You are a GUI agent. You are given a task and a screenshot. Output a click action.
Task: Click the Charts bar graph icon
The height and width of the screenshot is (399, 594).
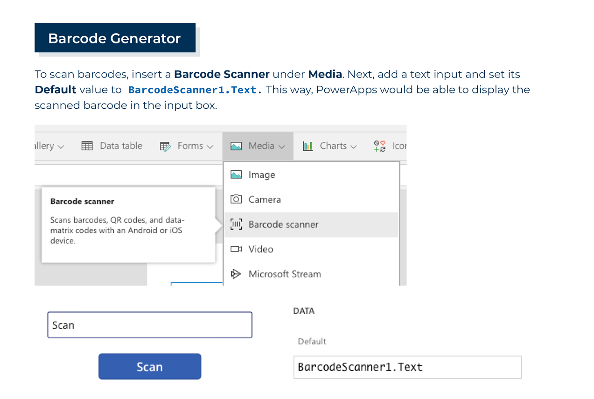(308, 146)
